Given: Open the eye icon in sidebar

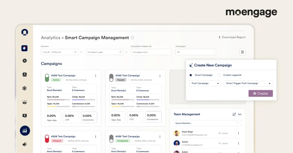Looking at the screenshot, I should 25,102.
